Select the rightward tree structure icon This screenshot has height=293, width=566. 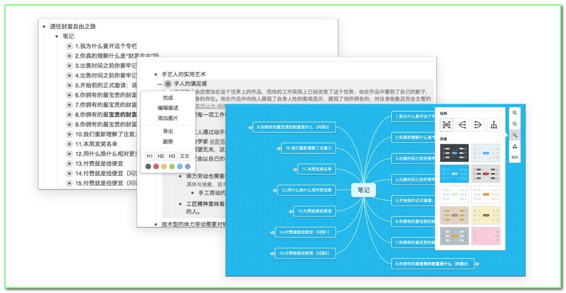click(x=477, y=124)
